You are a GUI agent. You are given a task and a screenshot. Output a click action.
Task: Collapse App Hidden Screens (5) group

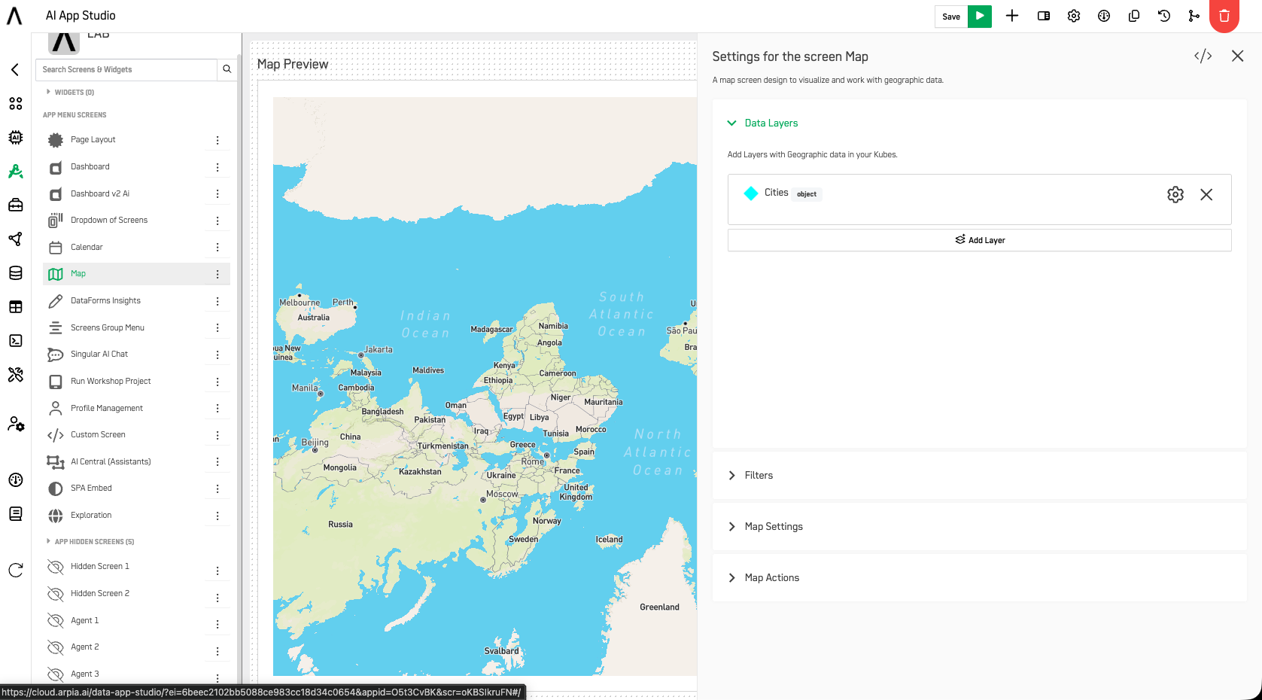click(90, 541)
